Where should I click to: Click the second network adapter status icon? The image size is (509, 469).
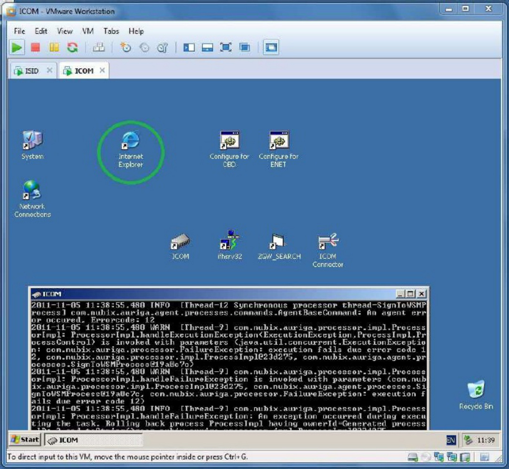coord(452,457)
